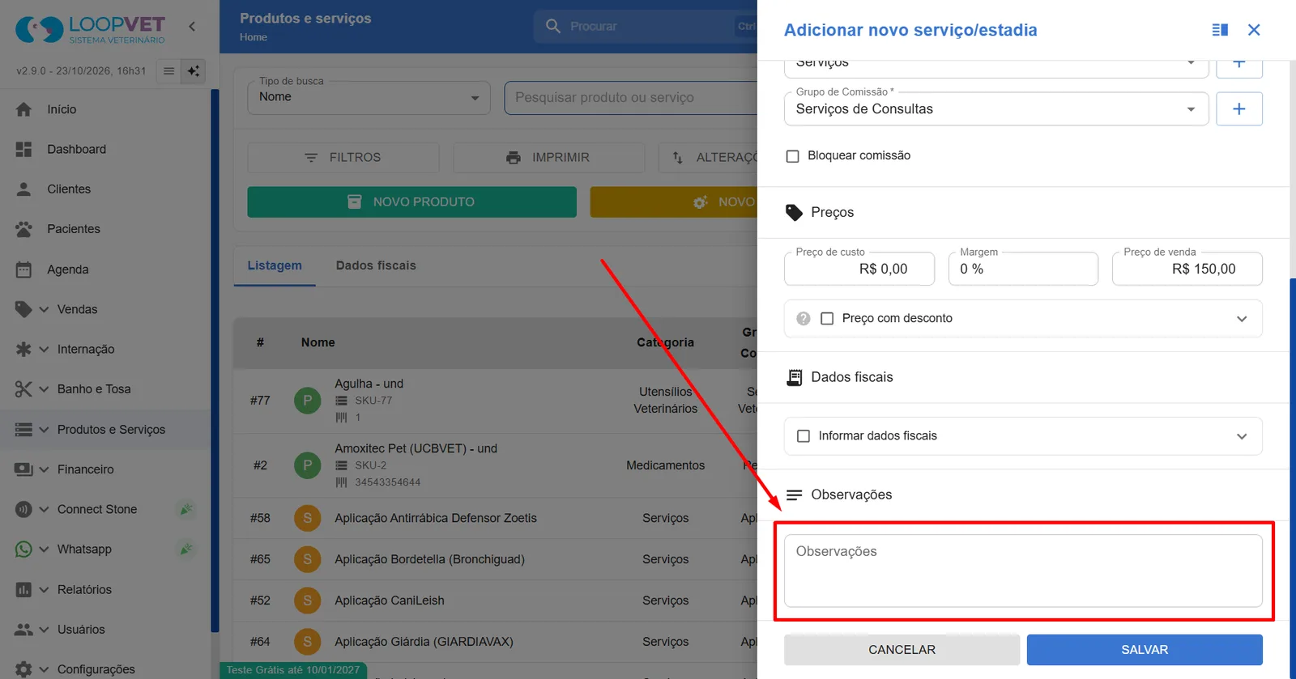1296x679 pixels.
Task: Click the Observações text area
Action: click(1023, 571)
